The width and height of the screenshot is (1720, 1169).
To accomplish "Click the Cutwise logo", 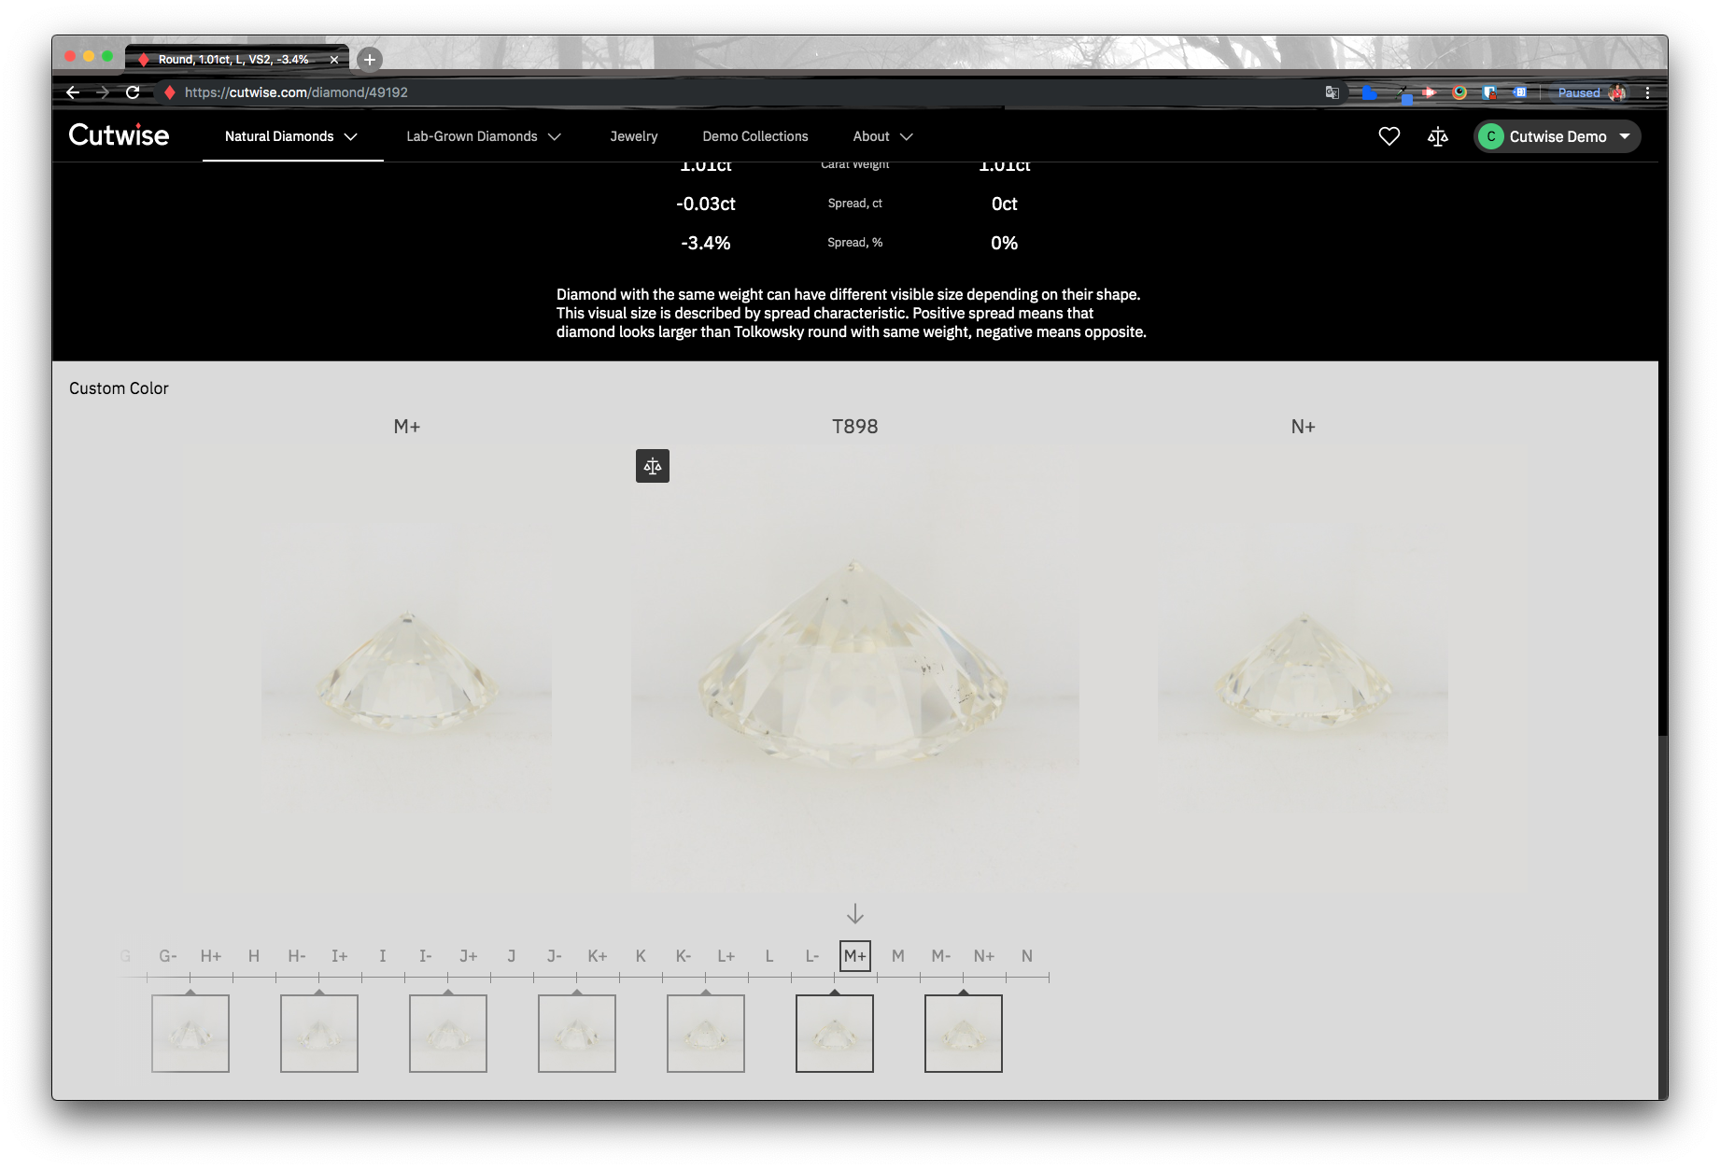I will click(119, 135).
